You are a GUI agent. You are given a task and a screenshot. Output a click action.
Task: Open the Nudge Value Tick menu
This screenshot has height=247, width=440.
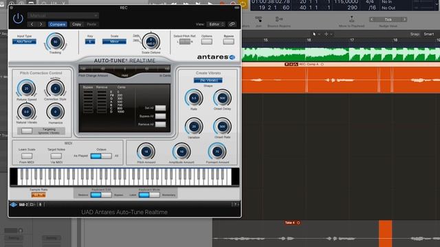(388, 19)
